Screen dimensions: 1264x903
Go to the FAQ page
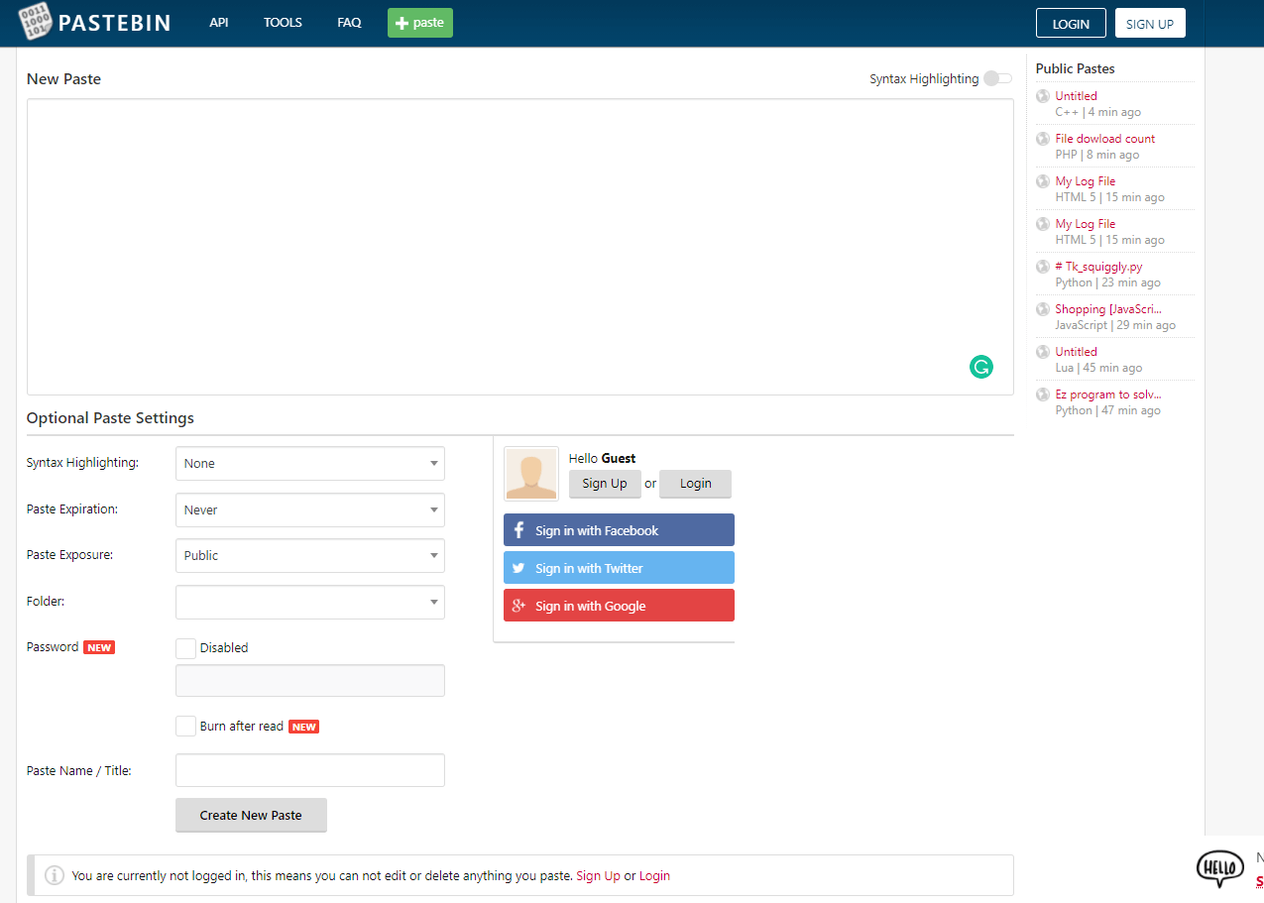click(x=349, y=22)
